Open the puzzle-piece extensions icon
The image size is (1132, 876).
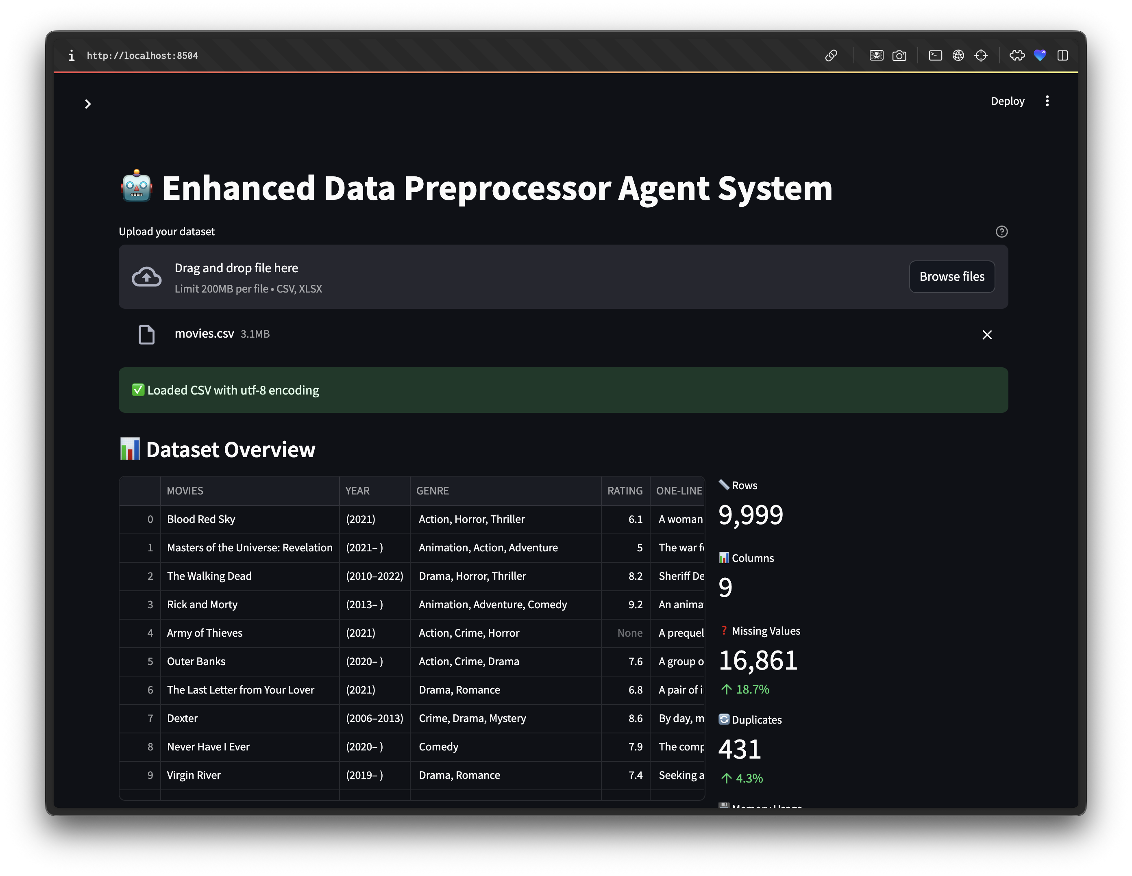tap(1017, 55)
